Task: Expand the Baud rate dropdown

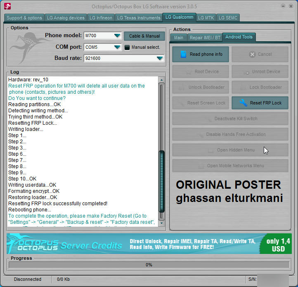Action: pyautogui.click(x=160, y=58)
